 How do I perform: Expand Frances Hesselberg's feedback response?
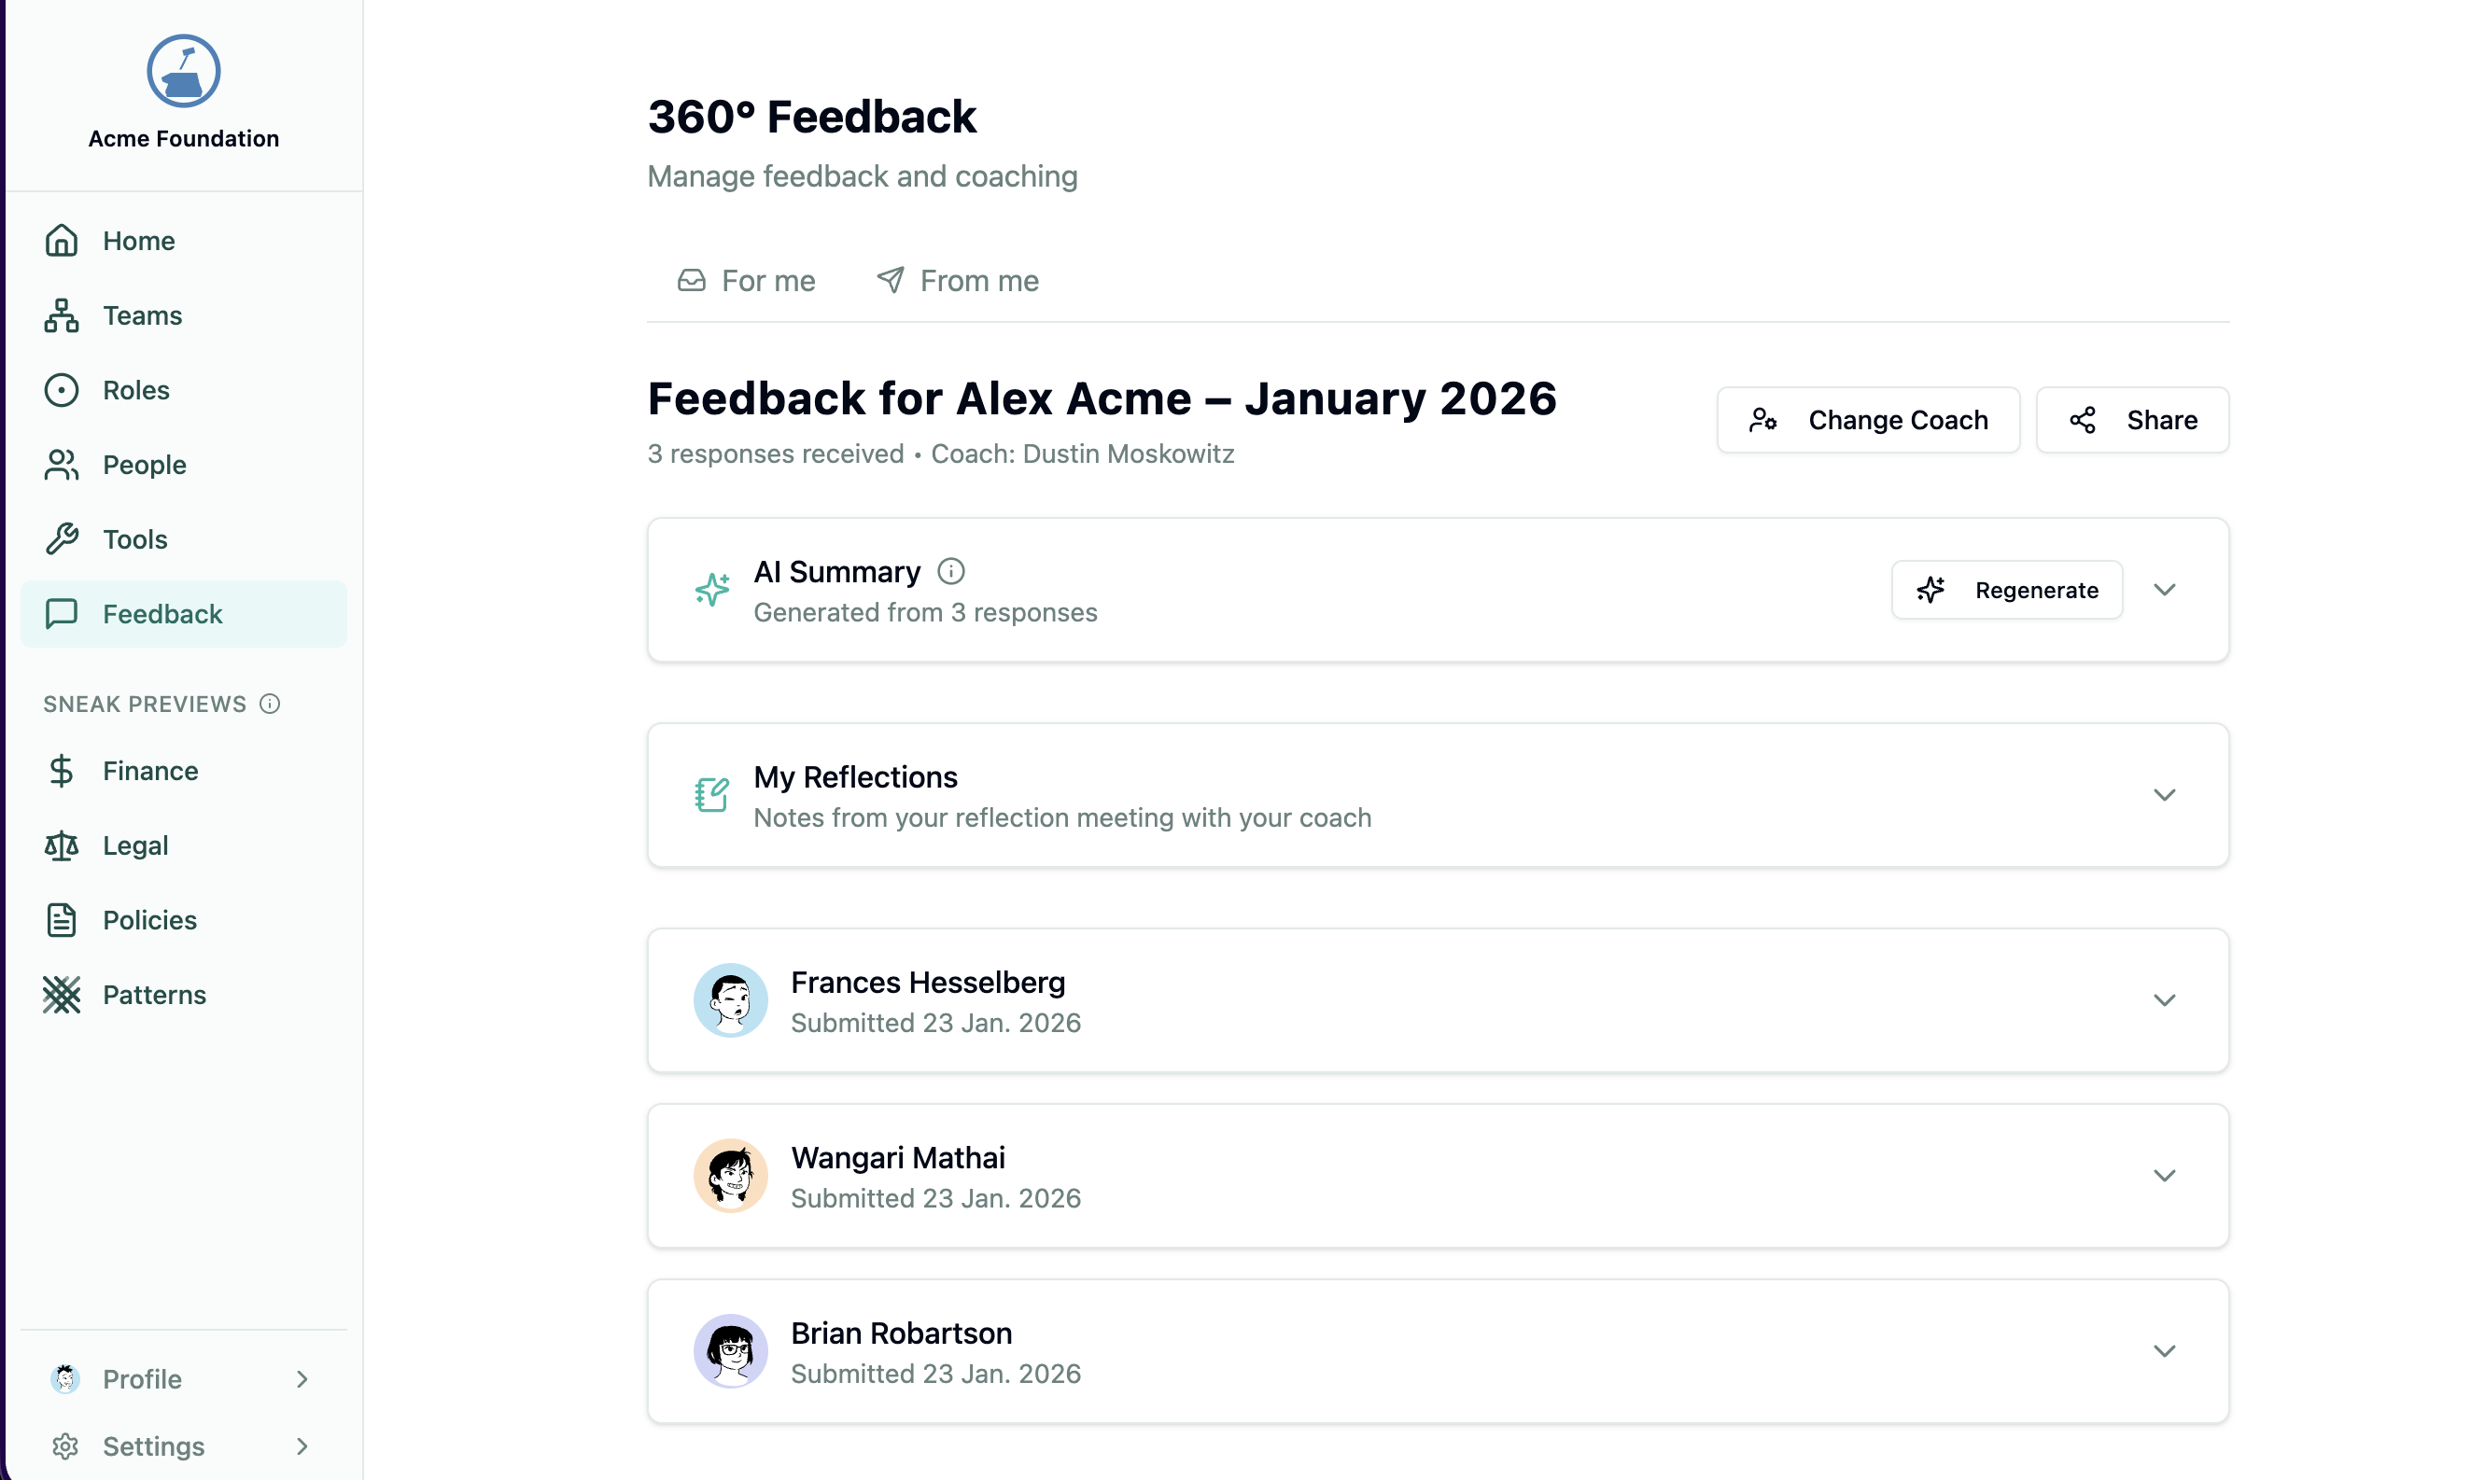(x=2164, y=1000)
